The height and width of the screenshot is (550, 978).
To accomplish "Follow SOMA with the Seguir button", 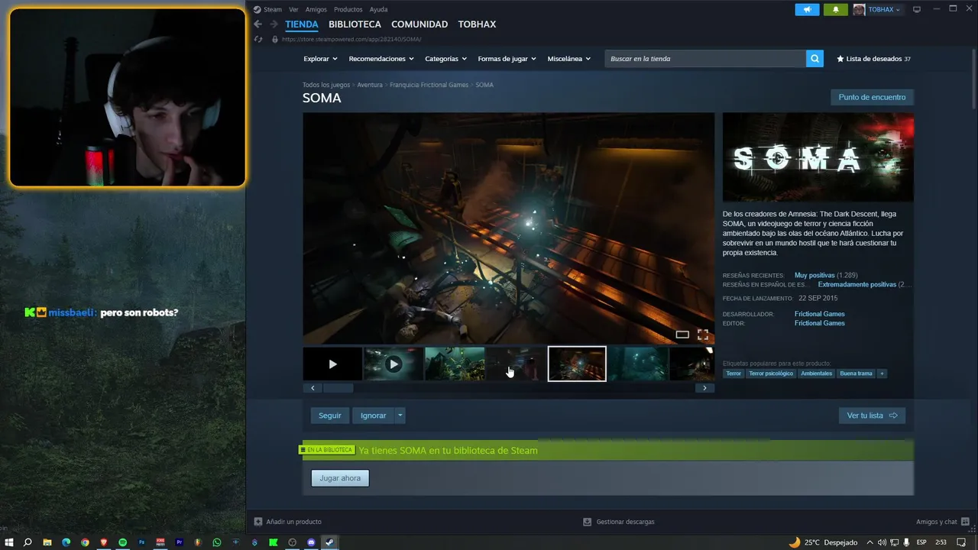I will tap(330, 416).
